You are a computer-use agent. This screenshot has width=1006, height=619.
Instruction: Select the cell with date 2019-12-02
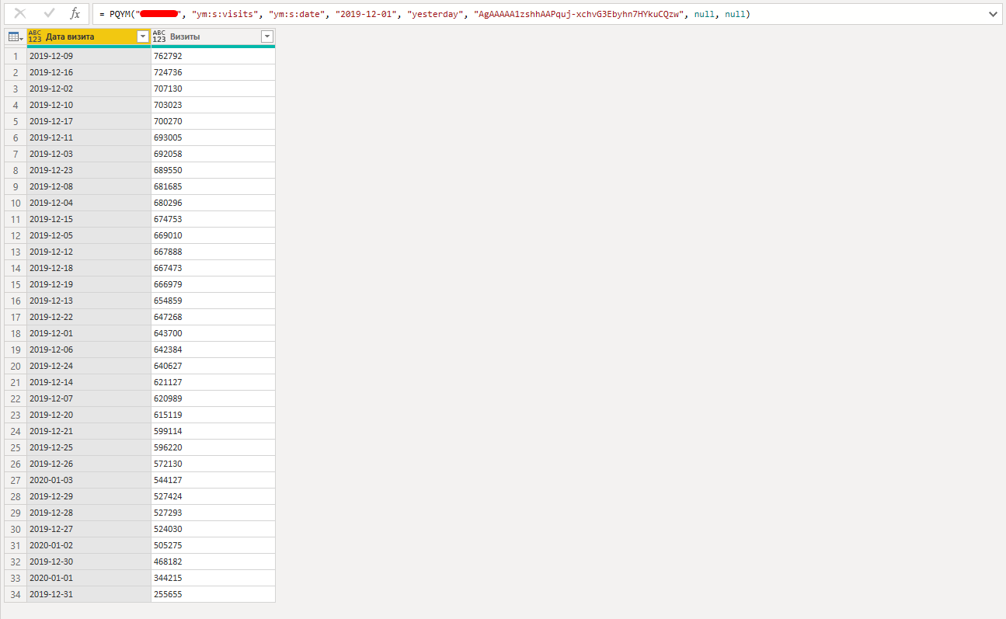(x=89, y=89)
